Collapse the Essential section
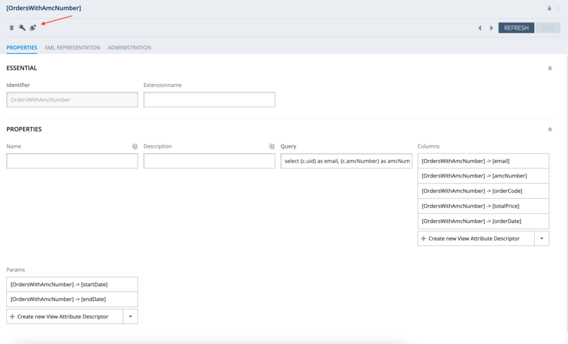This screenshot has height=344, width=568. [550, 68]
